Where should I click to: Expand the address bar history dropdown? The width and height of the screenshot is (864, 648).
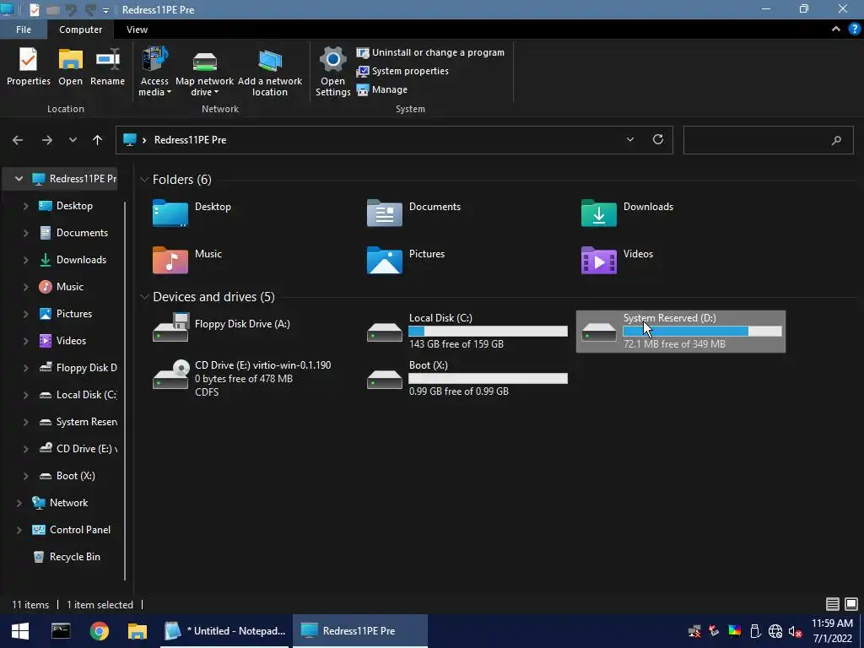coord(629,140)
